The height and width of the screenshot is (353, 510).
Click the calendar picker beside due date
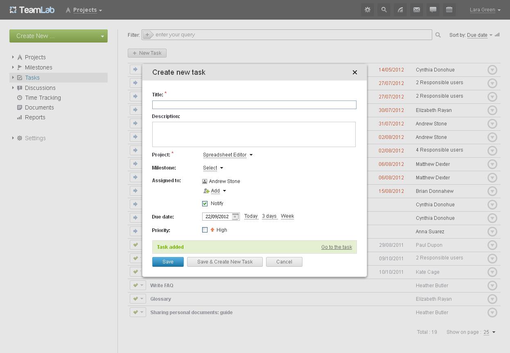pos(235,217)
